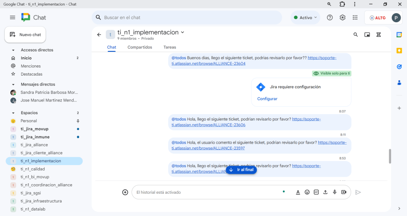This screenshot has height=216, width=407.
Task: Add a video meeting link icon
Action: click(x=344, y=192)
